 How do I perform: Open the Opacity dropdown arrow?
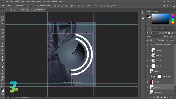tap(174, 37)
